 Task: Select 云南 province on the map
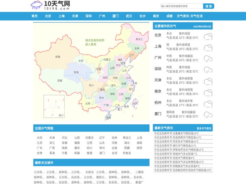[88, 104]
